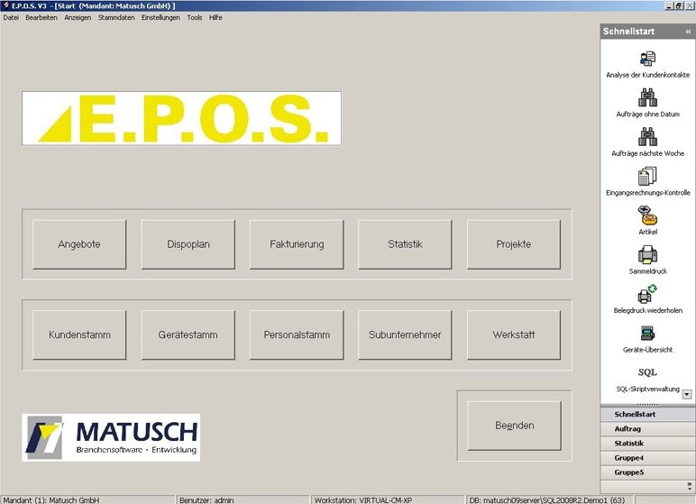Open the Personalstamm module
This screenshot has width=696, height=504.
(297, 334)
